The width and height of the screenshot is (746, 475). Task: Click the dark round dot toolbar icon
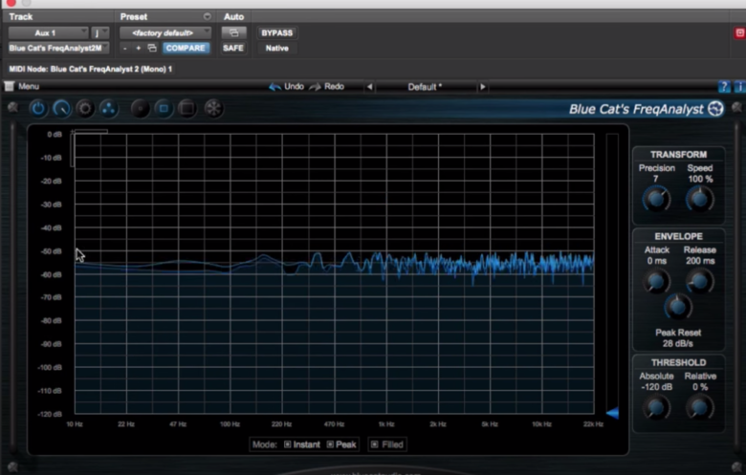tap(141, 108)
